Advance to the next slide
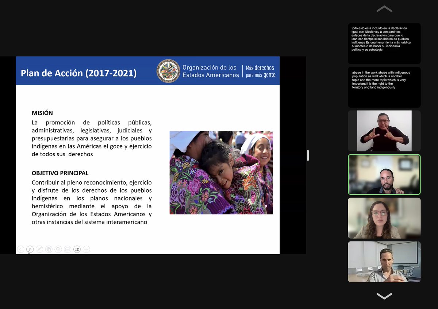 30,249
